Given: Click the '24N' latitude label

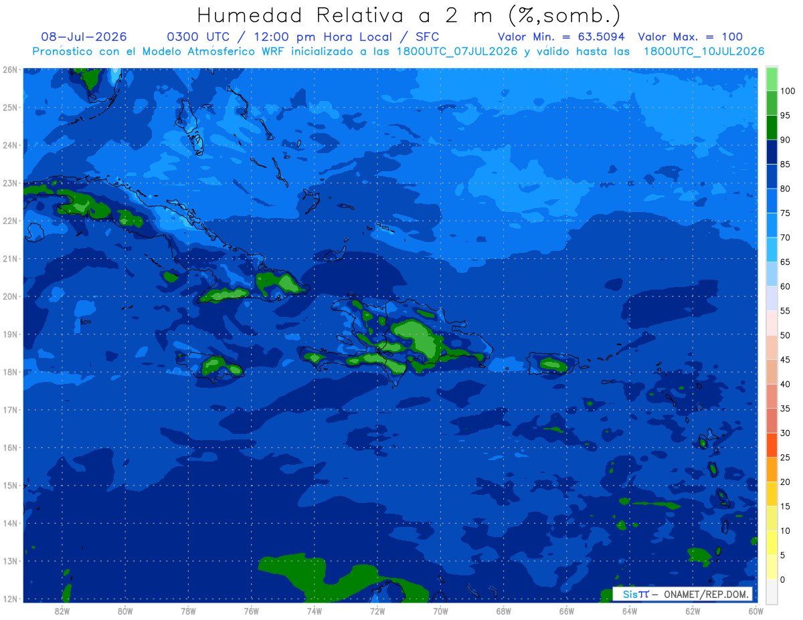Looking at the screenshot, I should (9, 145).
